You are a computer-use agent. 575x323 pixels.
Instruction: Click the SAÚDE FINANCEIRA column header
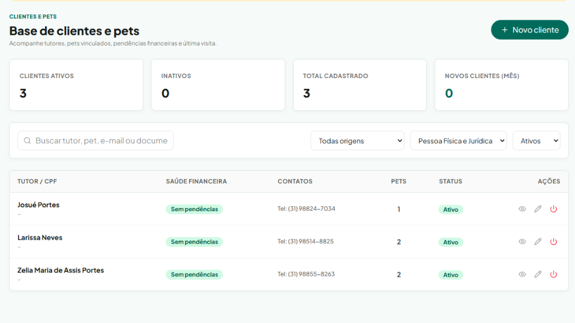point(196,181)
